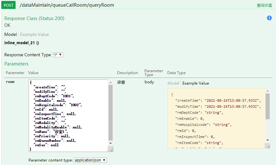This screenshot has height=165, width=277.
Task: Click the room parameter name
Action: pyautogui.click(x=10, y=82)
